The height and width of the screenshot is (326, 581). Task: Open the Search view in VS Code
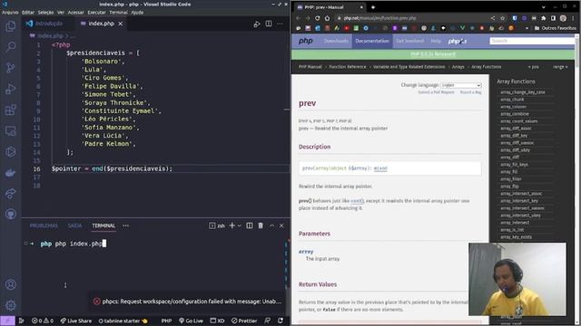click(11, 46)
